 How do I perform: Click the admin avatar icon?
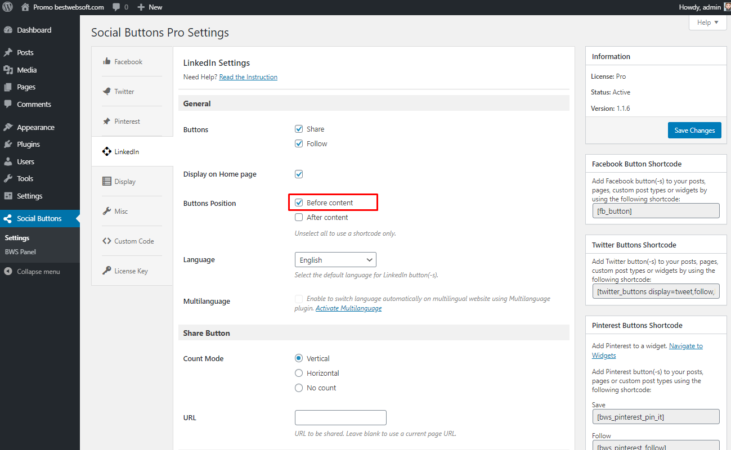coord(726,7)
